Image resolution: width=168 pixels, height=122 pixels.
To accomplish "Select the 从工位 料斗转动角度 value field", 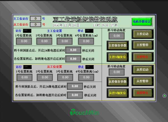I will [116, 72].
